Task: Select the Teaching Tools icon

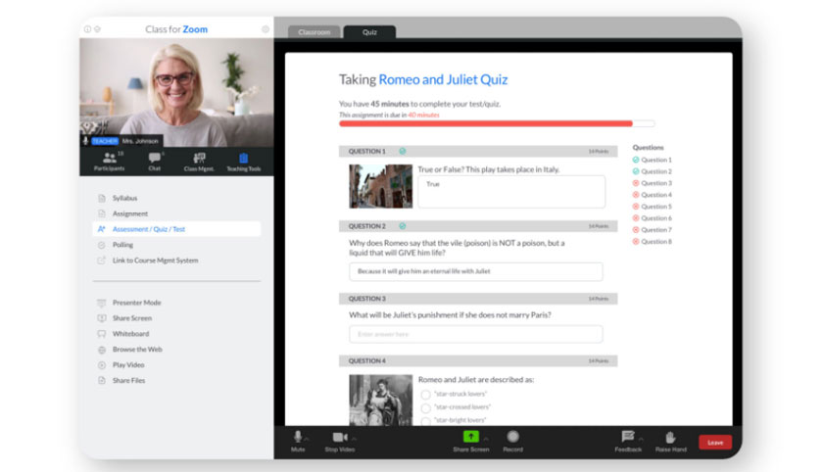Action: (244, 158)
